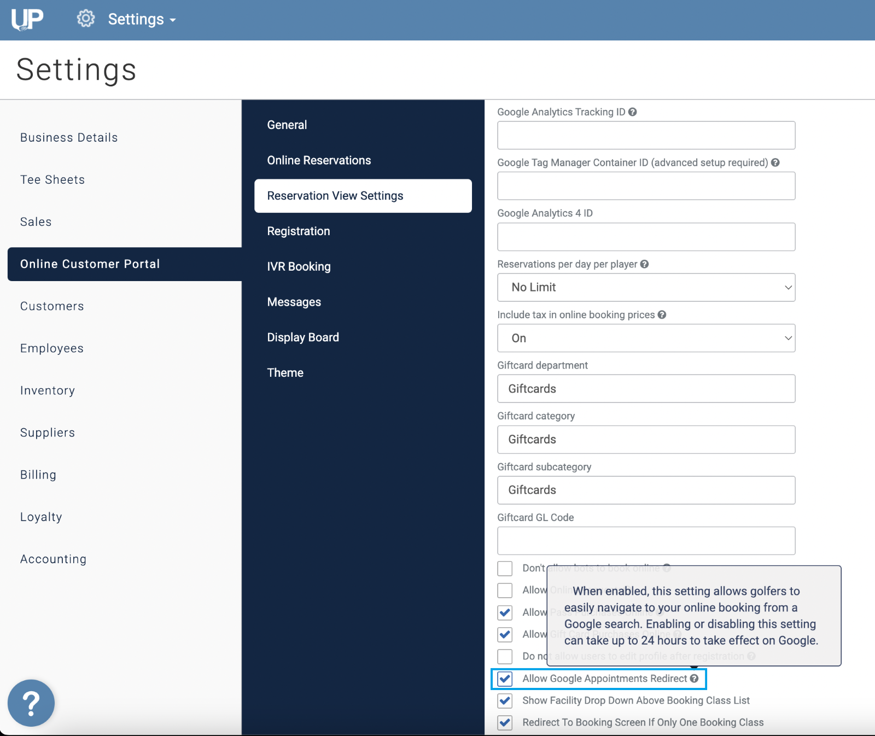
Task: Click the Giftcard GL Code field
Action: [646, 541]
